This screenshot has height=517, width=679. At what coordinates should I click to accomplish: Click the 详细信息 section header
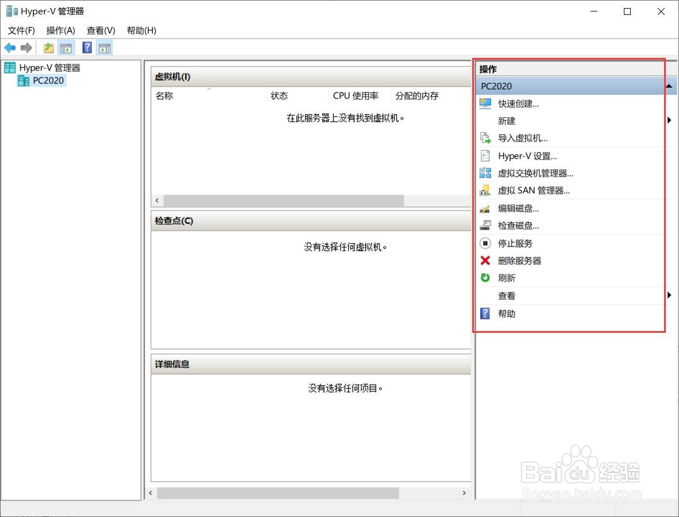click(x=311, y=364)
